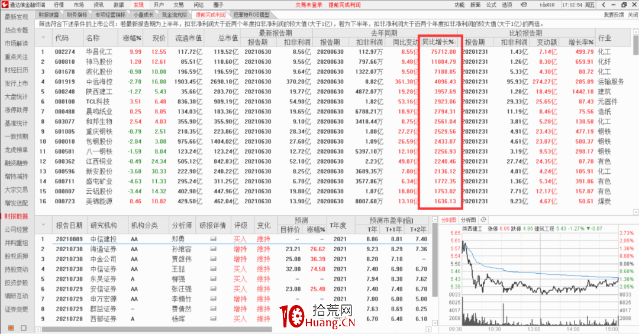Image resolution: width=639 pixels, height=334 pixels.
Task: Open report detail envelope for 安信证券
Action: point(213,289)
